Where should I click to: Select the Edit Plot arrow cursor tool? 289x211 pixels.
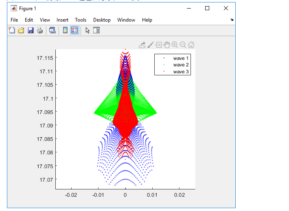coord(88,30)
